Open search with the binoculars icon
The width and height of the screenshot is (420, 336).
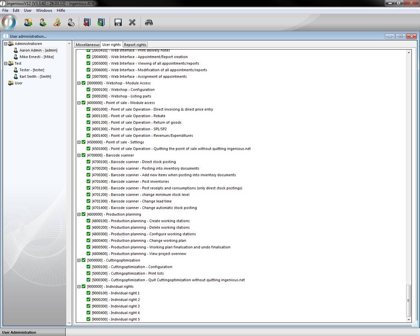click(x=149, y=22)
